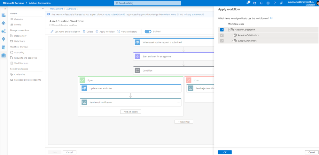Open Requests and approvals
The height and width of the screenshot is (155, 319).
pos(26,58)
